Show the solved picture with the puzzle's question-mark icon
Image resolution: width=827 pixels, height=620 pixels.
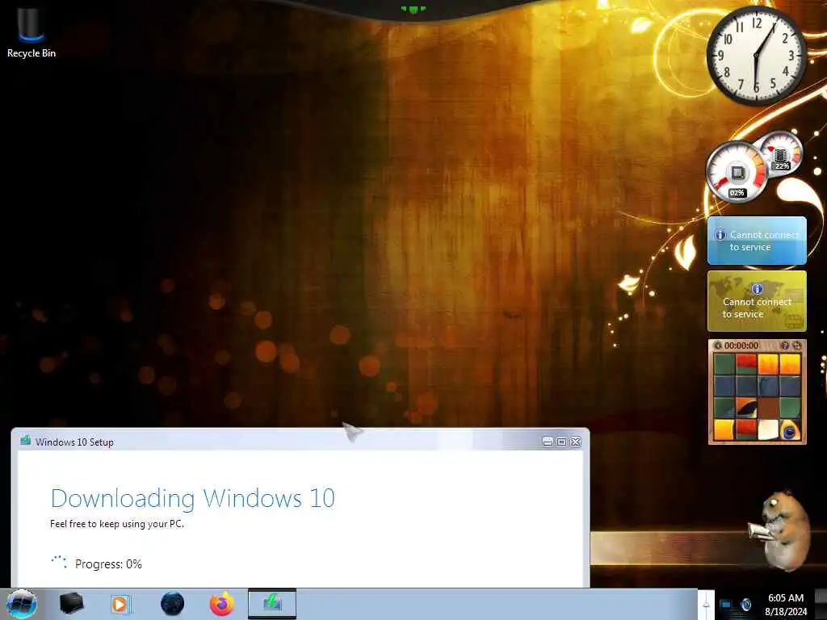(785, 346)
